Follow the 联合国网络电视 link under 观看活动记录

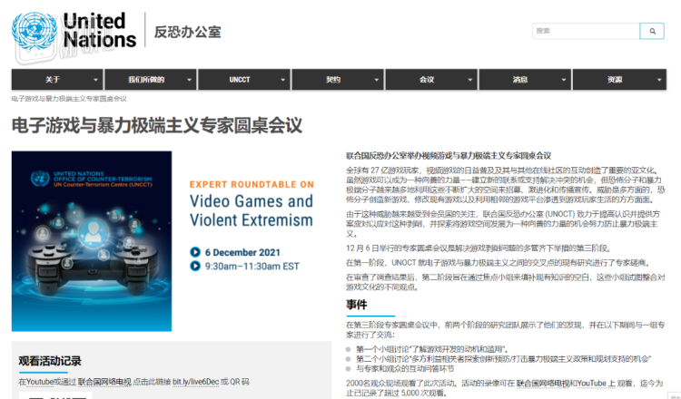click(104, 382)
